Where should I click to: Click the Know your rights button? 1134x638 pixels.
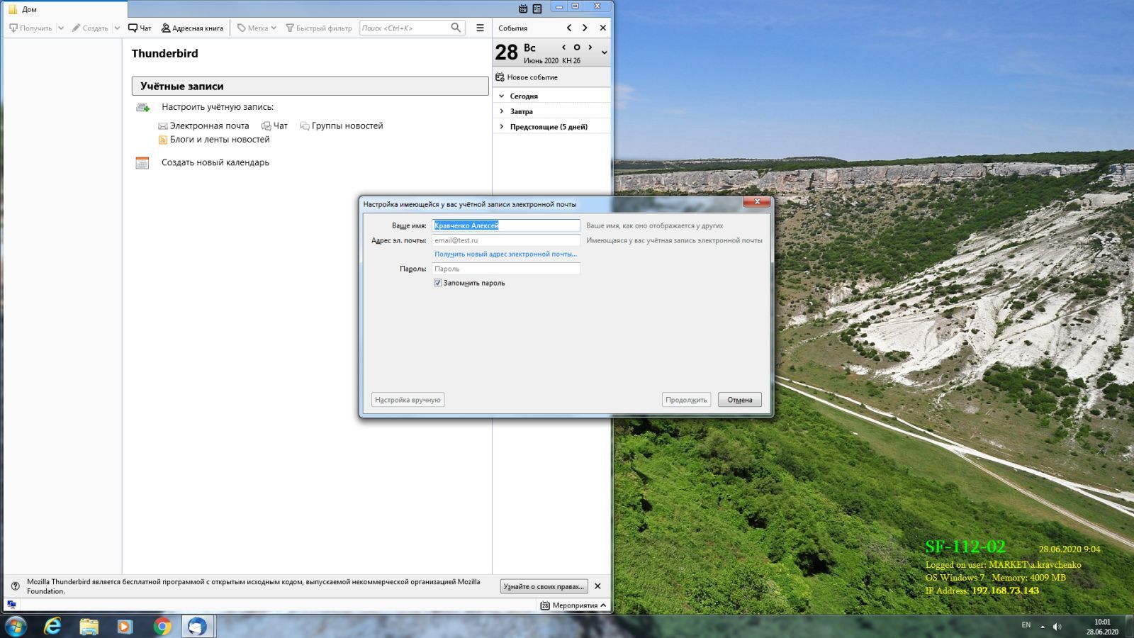click(544, 586)
